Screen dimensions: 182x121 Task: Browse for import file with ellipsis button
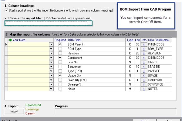pos(89,23)
